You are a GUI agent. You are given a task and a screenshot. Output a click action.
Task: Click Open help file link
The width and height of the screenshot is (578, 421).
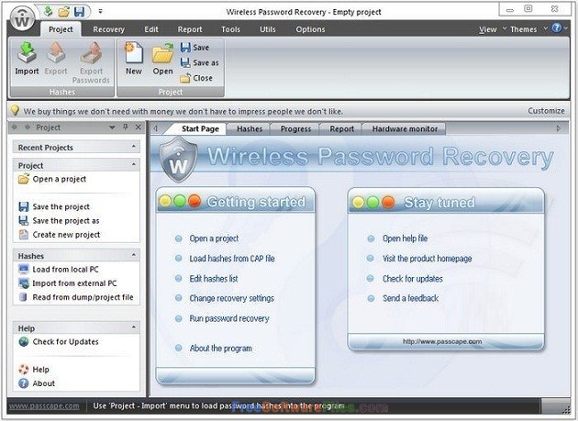[405, 238]
